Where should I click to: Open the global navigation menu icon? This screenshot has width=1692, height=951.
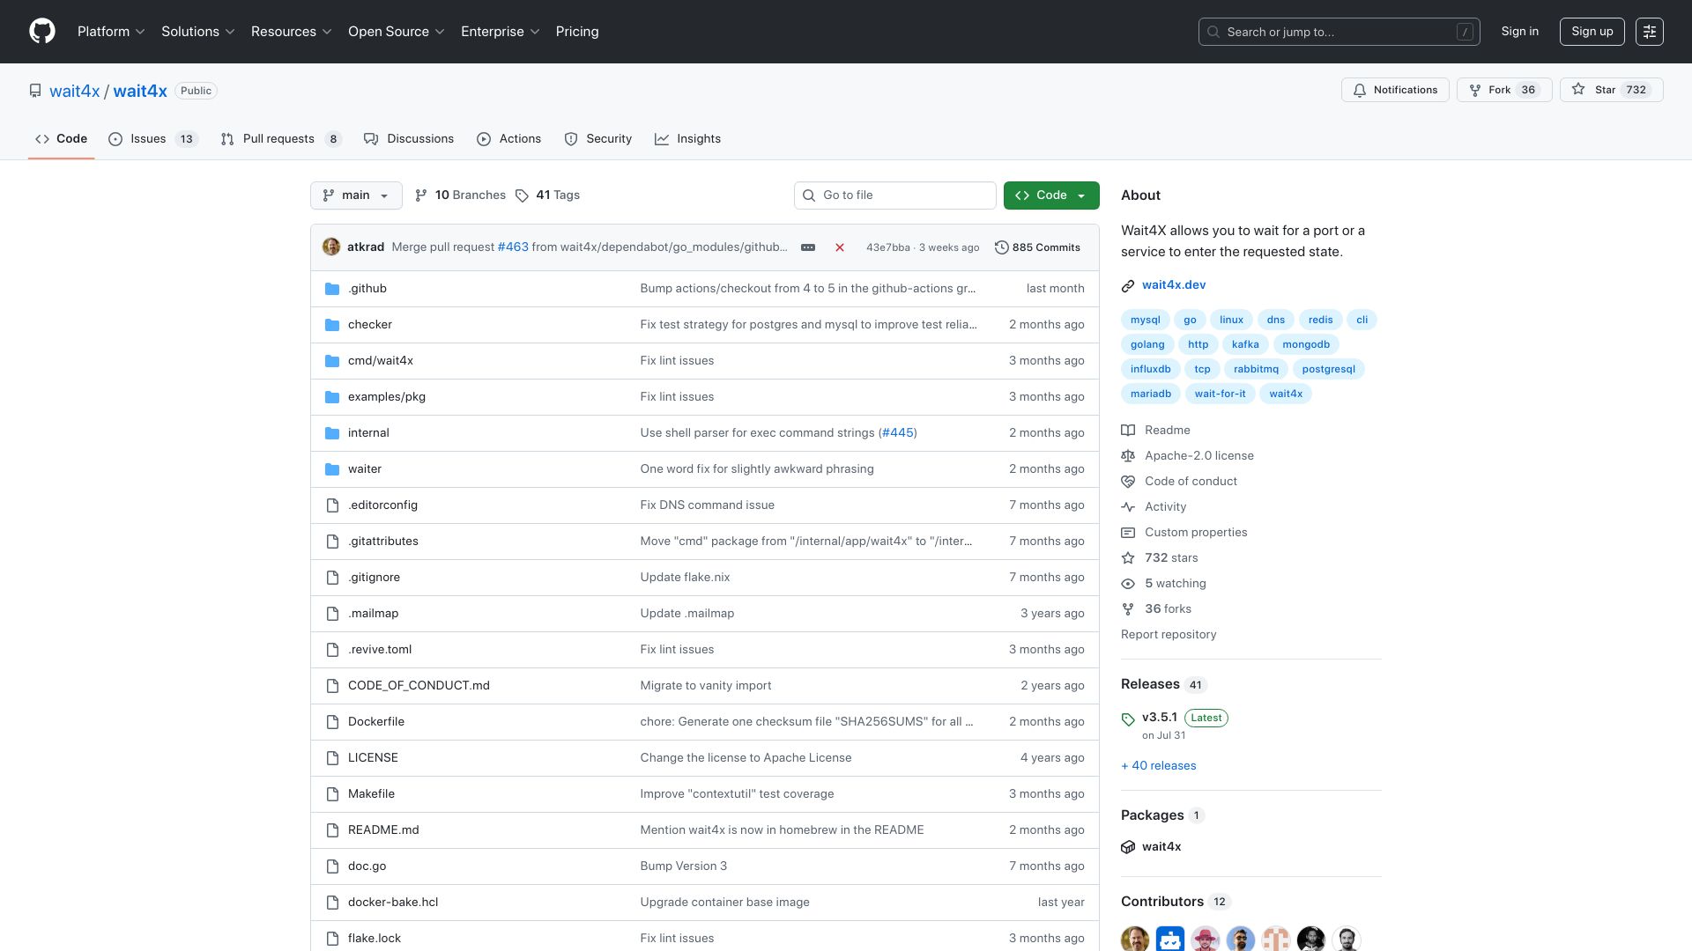[x=1650, y=32]
